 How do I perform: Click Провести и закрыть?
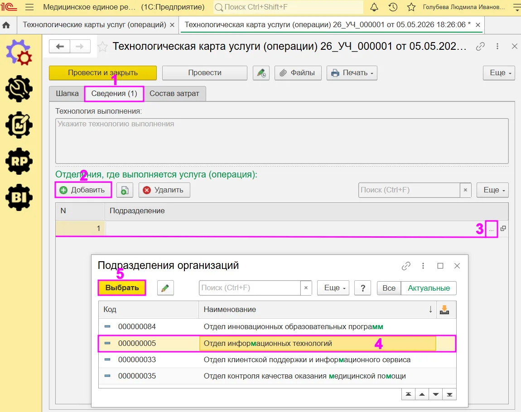(x=103, y=73)
